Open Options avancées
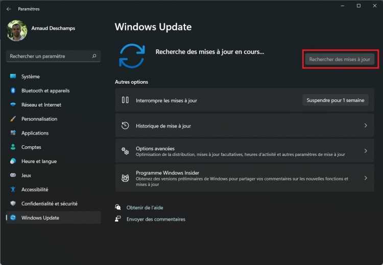 pyautogui.click(x=245, y=151)
